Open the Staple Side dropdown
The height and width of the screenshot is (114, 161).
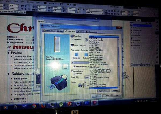coord(87,77)
